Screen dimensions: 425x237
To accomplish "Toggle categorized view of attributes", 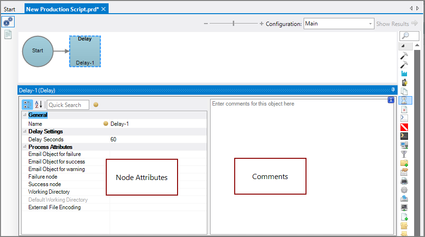I will pos(27,105).
